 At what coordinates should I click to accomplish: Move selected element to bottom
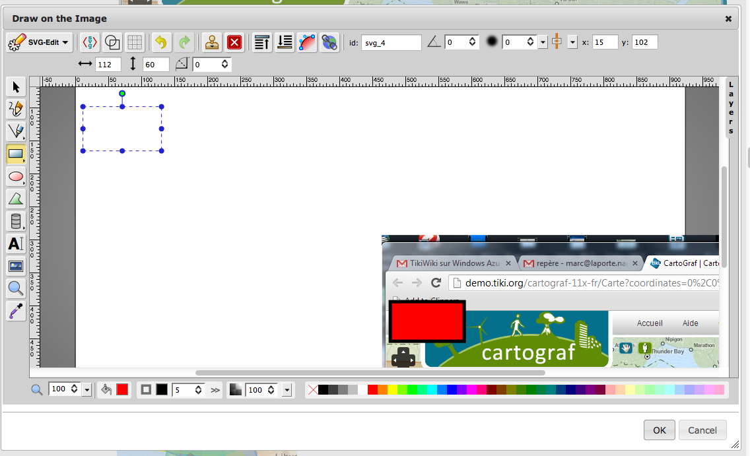pyautogui.click(x=285, y=42)
